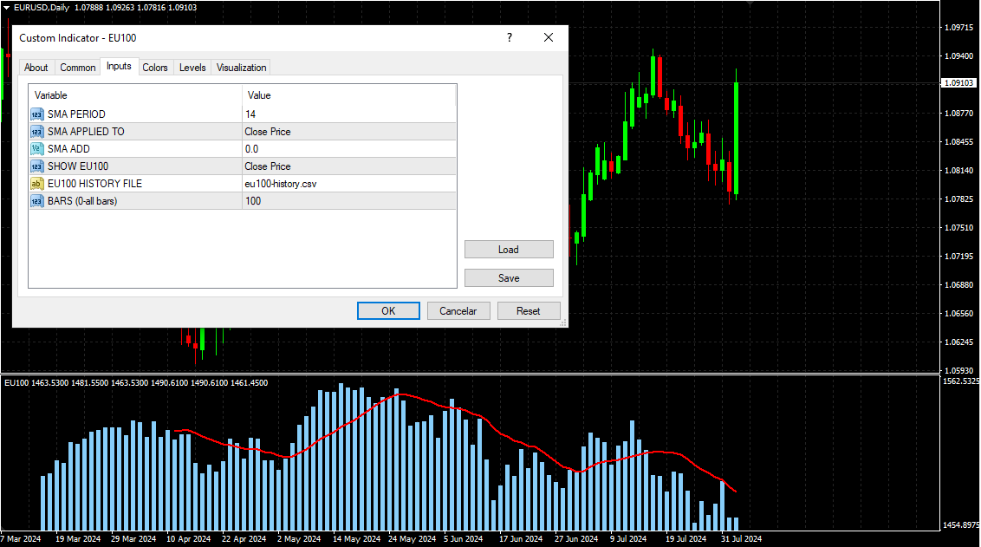Viewport: 981px width, 547px height.
Task: Open the Colors tab
Action: (x=155, y=68)
